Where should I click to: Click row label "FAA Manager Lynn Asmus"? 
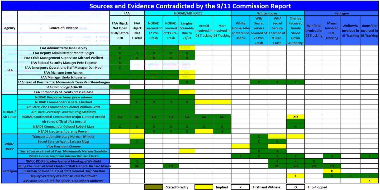64,72
